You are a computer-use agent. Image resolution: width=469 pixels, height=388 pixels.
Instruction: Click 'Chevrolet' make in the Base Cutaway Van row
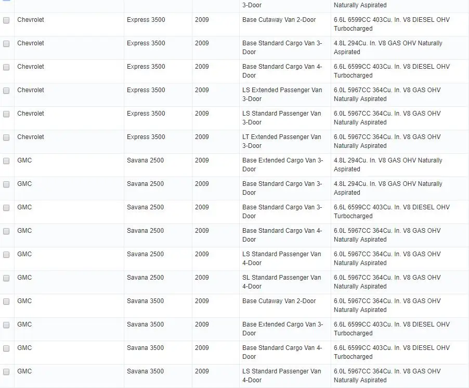(31, 20)
